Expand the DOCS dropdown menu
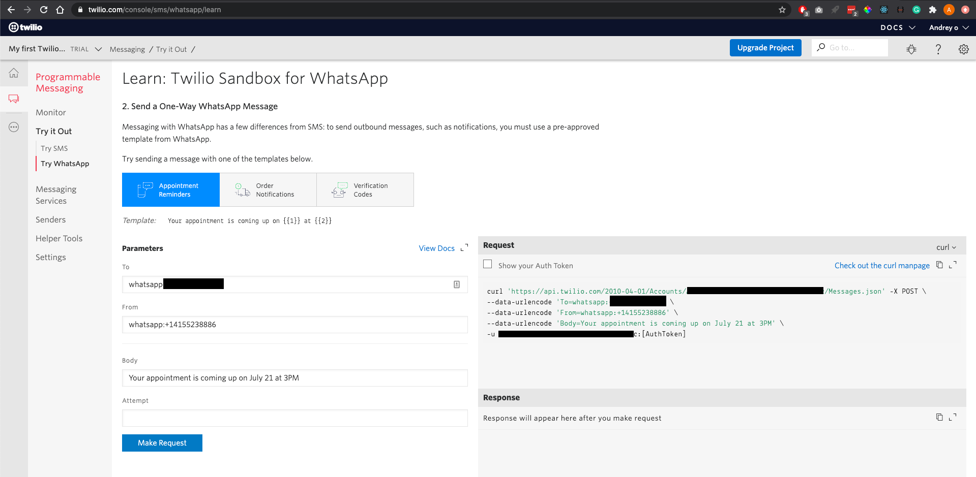976x477 pixels. click(898, 27)
